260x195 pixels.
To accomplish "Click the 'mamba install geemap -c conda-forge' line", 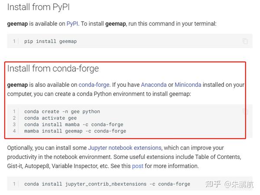I will click(75, 131).
